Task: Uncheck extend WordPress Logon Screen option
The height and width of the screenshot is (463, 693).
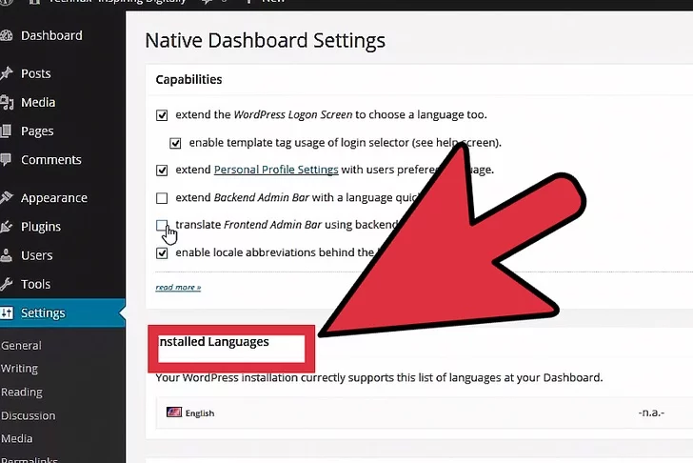Action: [162, 115]
